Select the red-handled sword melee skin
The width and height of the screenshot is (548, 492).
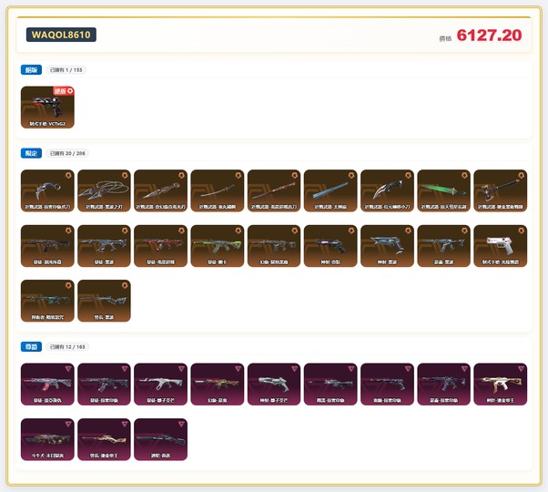pos(274,190)
